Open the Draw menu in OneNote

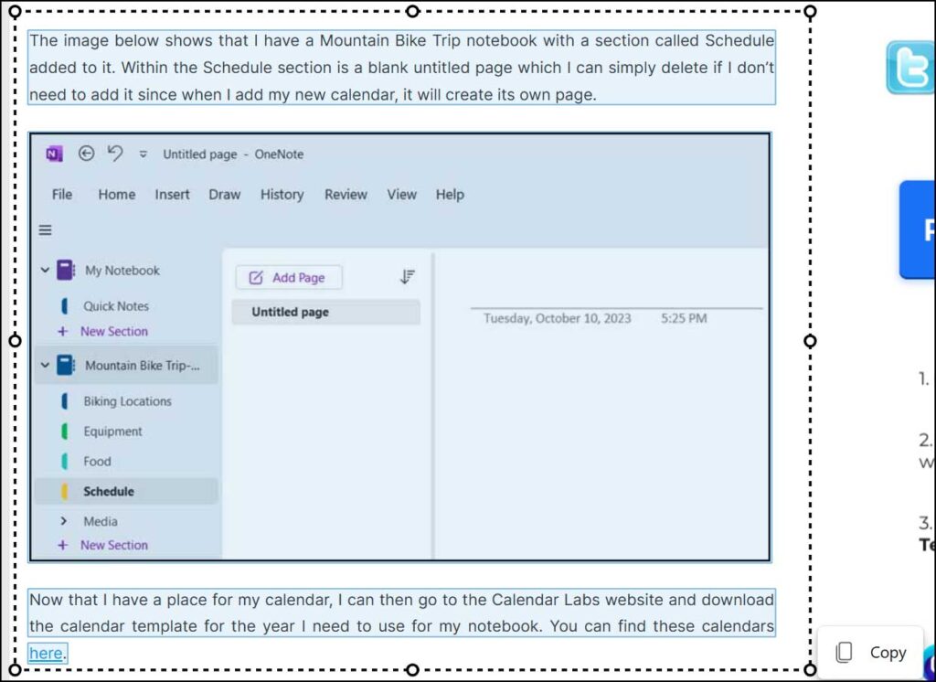[x=224, y=194]
